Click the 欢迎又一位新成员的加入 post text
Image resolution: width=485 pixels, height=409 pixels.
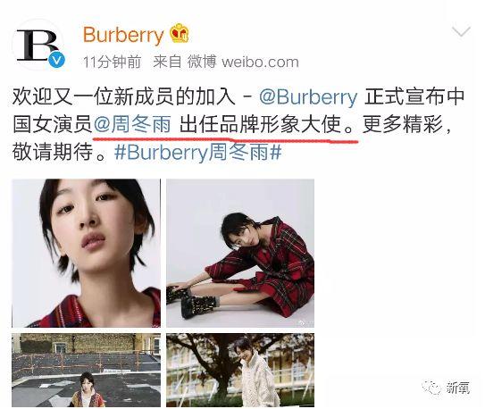(x=124, y=97)
